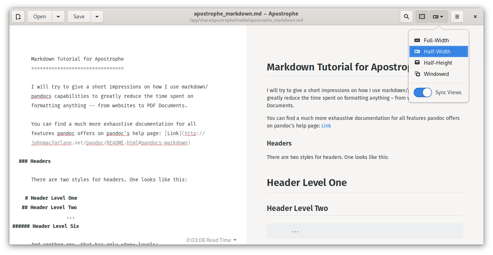Click the new document icon
493x255 pixels.
pos(18,17)
